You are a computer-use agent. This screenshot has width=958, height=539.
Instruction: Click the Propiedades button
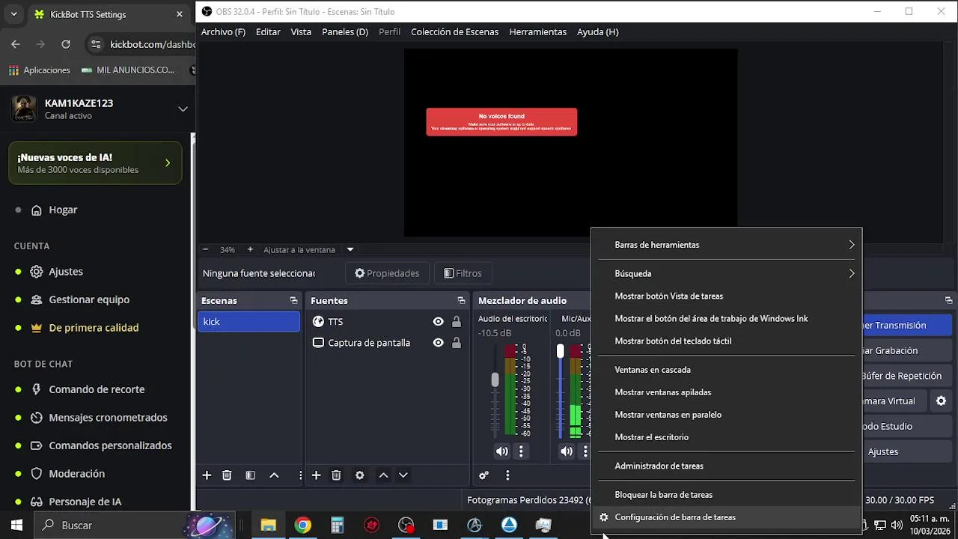click(x=387, y=273)
